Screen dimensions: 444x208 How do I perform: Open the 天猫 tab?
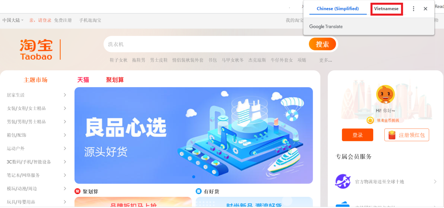[x=83, y=80]
